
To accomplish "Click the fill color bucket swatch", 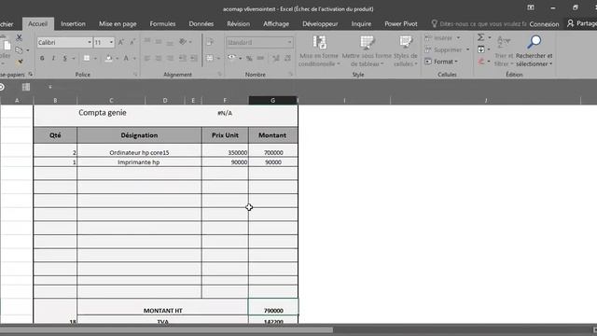I will [109, 58].
